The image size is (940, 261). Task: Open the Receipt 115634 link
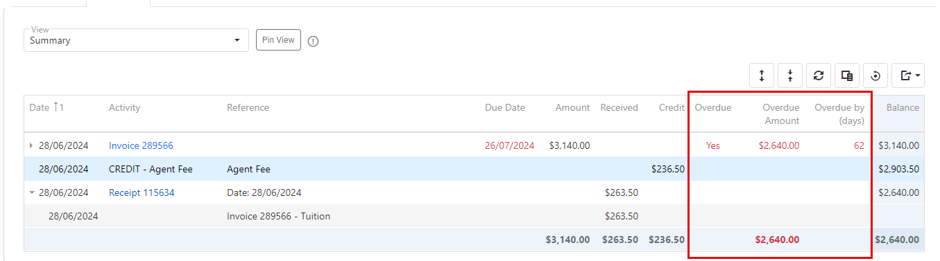tap(142, 192)
